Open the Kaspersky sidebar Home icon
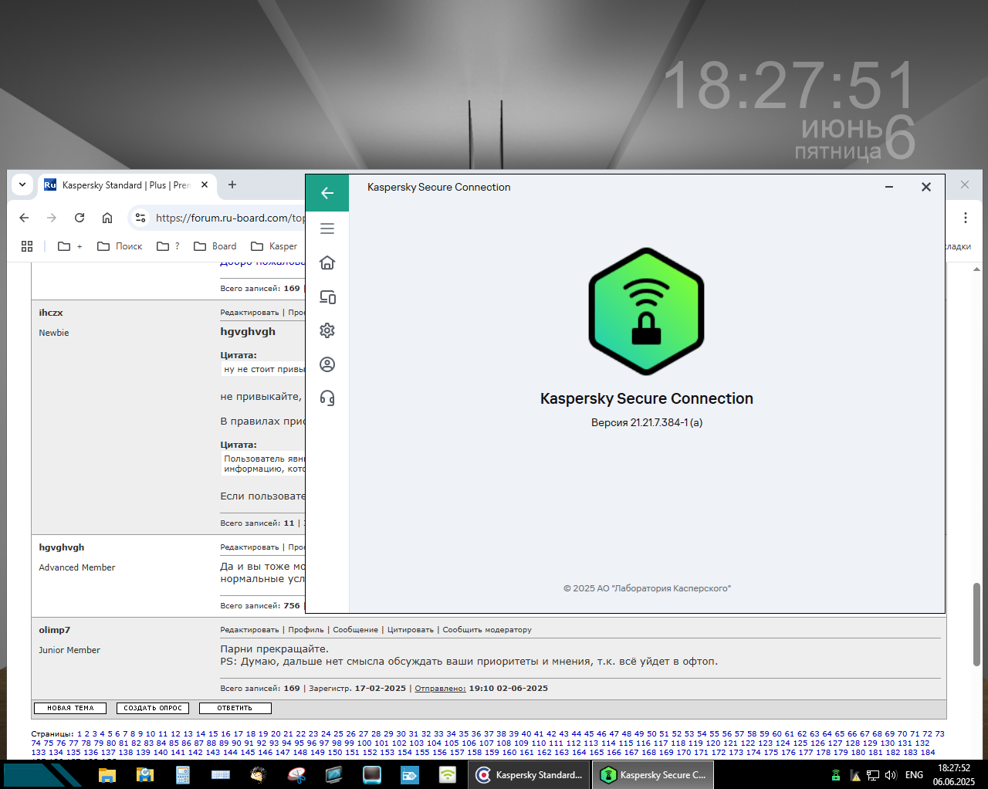Screen dimensions: 988x789 click(x=327, y=262)
